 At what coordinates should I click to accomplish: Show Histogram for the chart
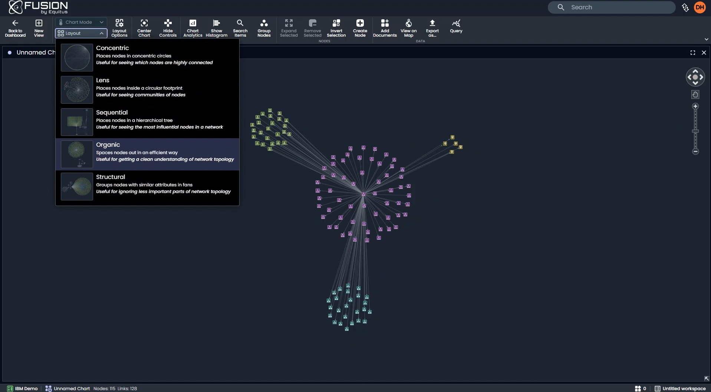point(217,27)
